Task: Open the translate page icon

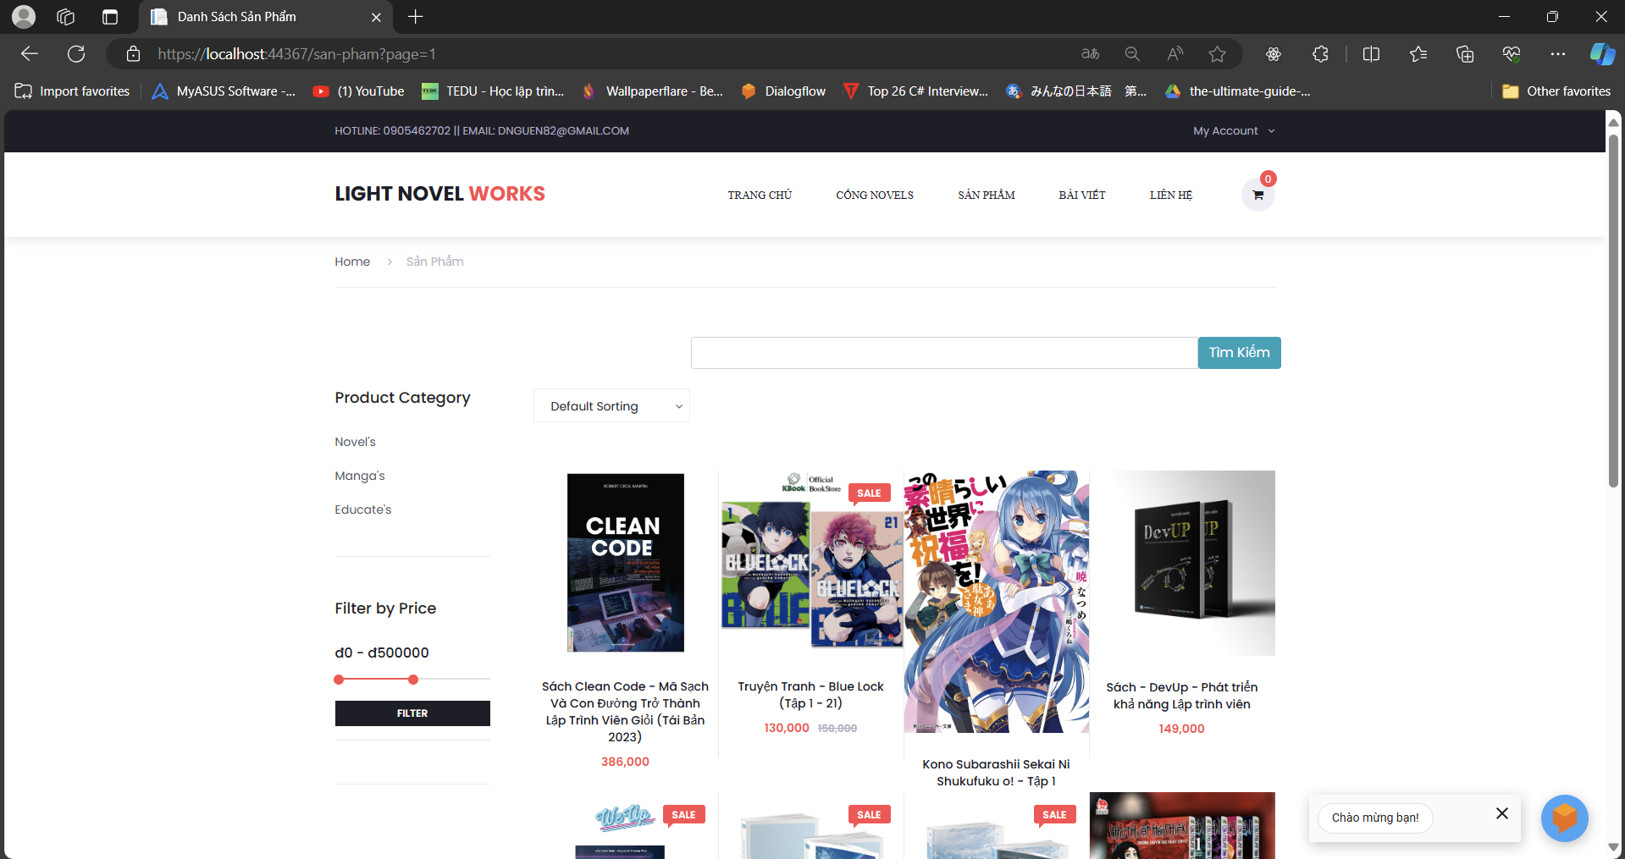Action: coord(1090,54)
